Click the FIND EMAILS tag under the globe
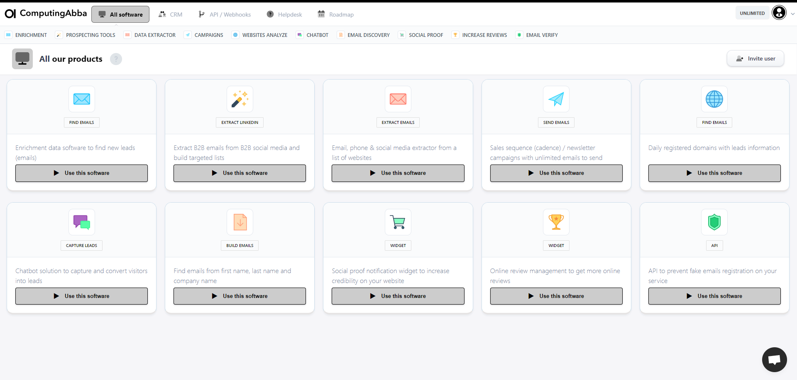This screenshot has height=380, width=797. [x=714, y=123]
